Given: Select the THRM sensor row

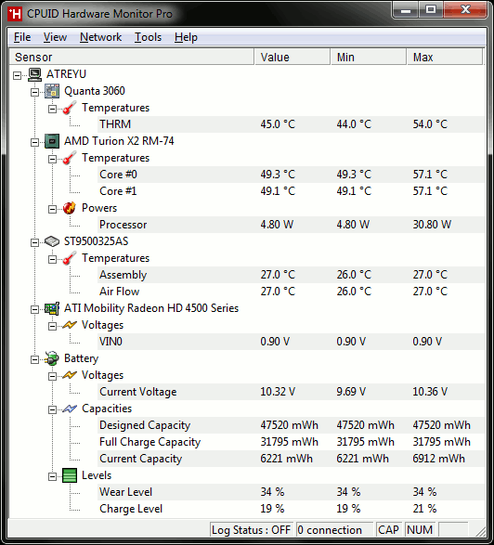Looking at the screenshot, I should click(291, 124).
